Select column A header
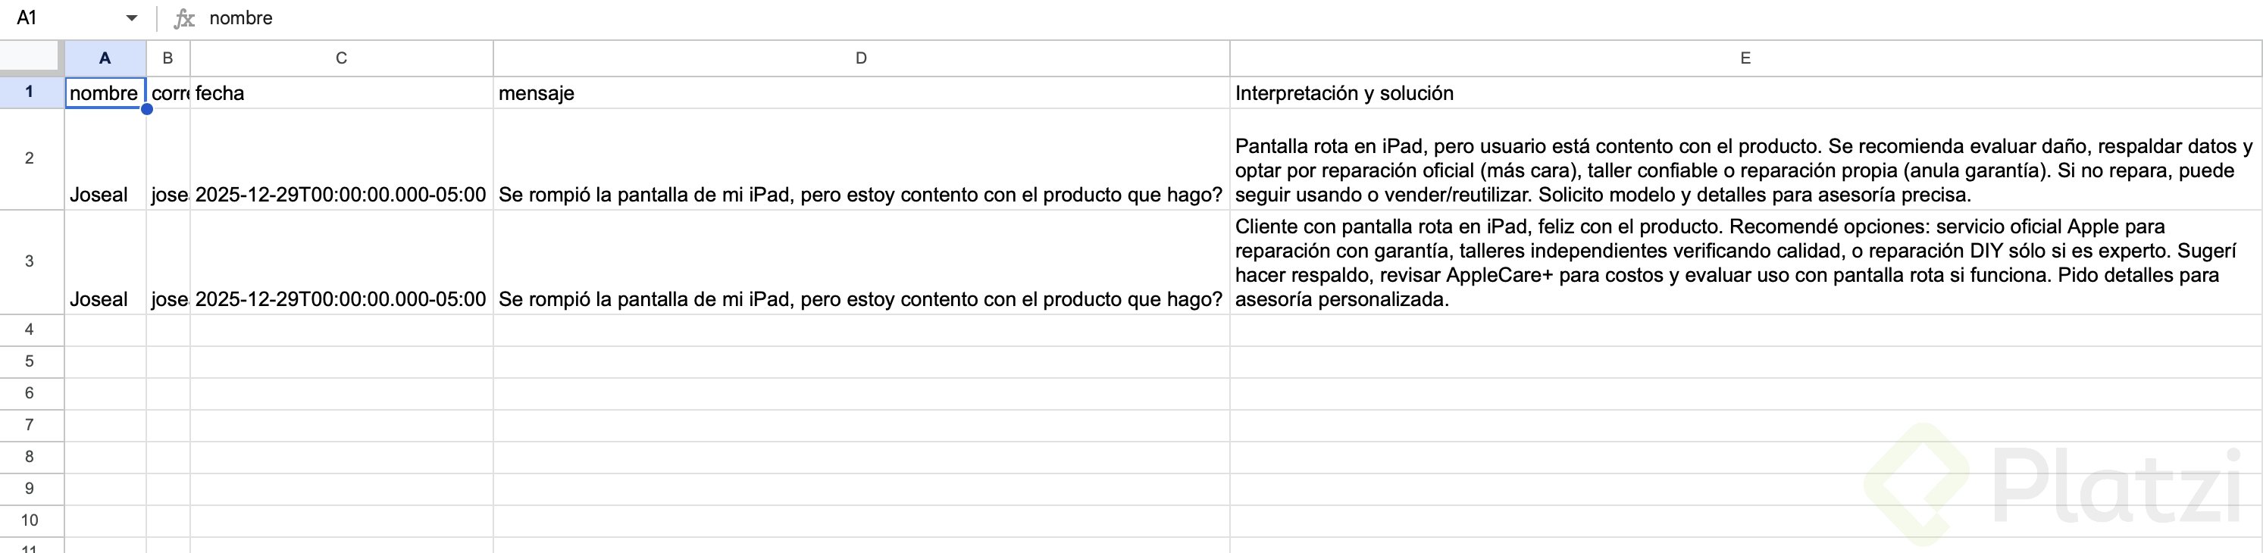2263x553 pixels. (x=105, y=58)
